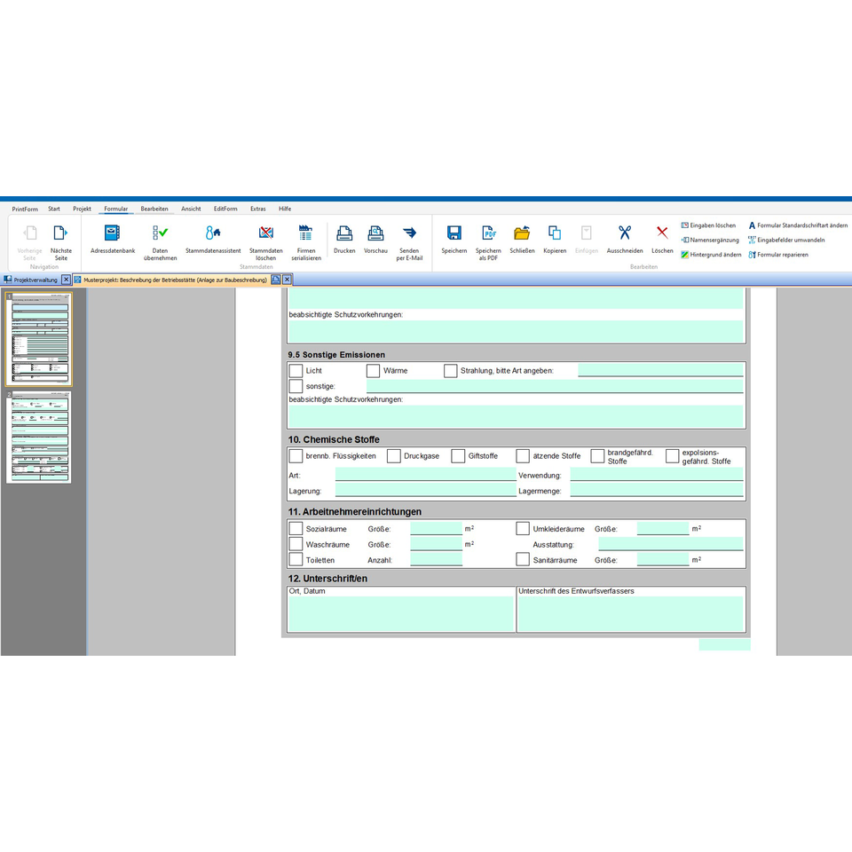Check the Wärme checkbox
Image resolution: width=852 pixels, height=852 pixels.
click(373, 371)
